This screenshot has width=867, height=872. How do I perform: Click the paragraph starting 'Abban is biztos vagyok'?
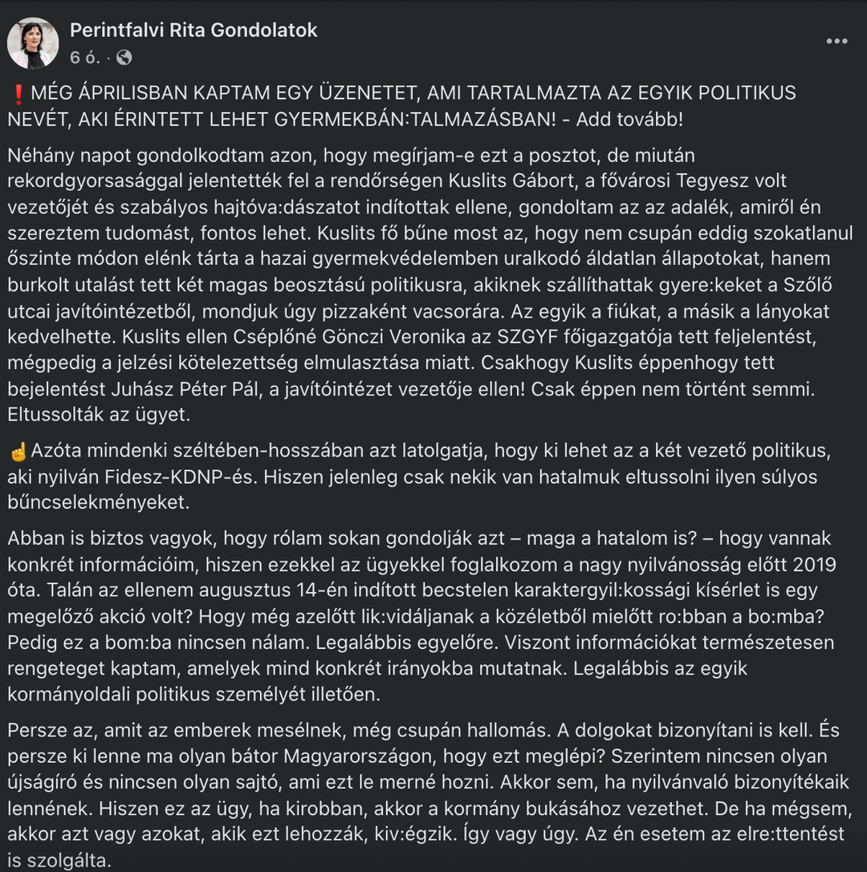pyautogui.click(x=421, y=616)
